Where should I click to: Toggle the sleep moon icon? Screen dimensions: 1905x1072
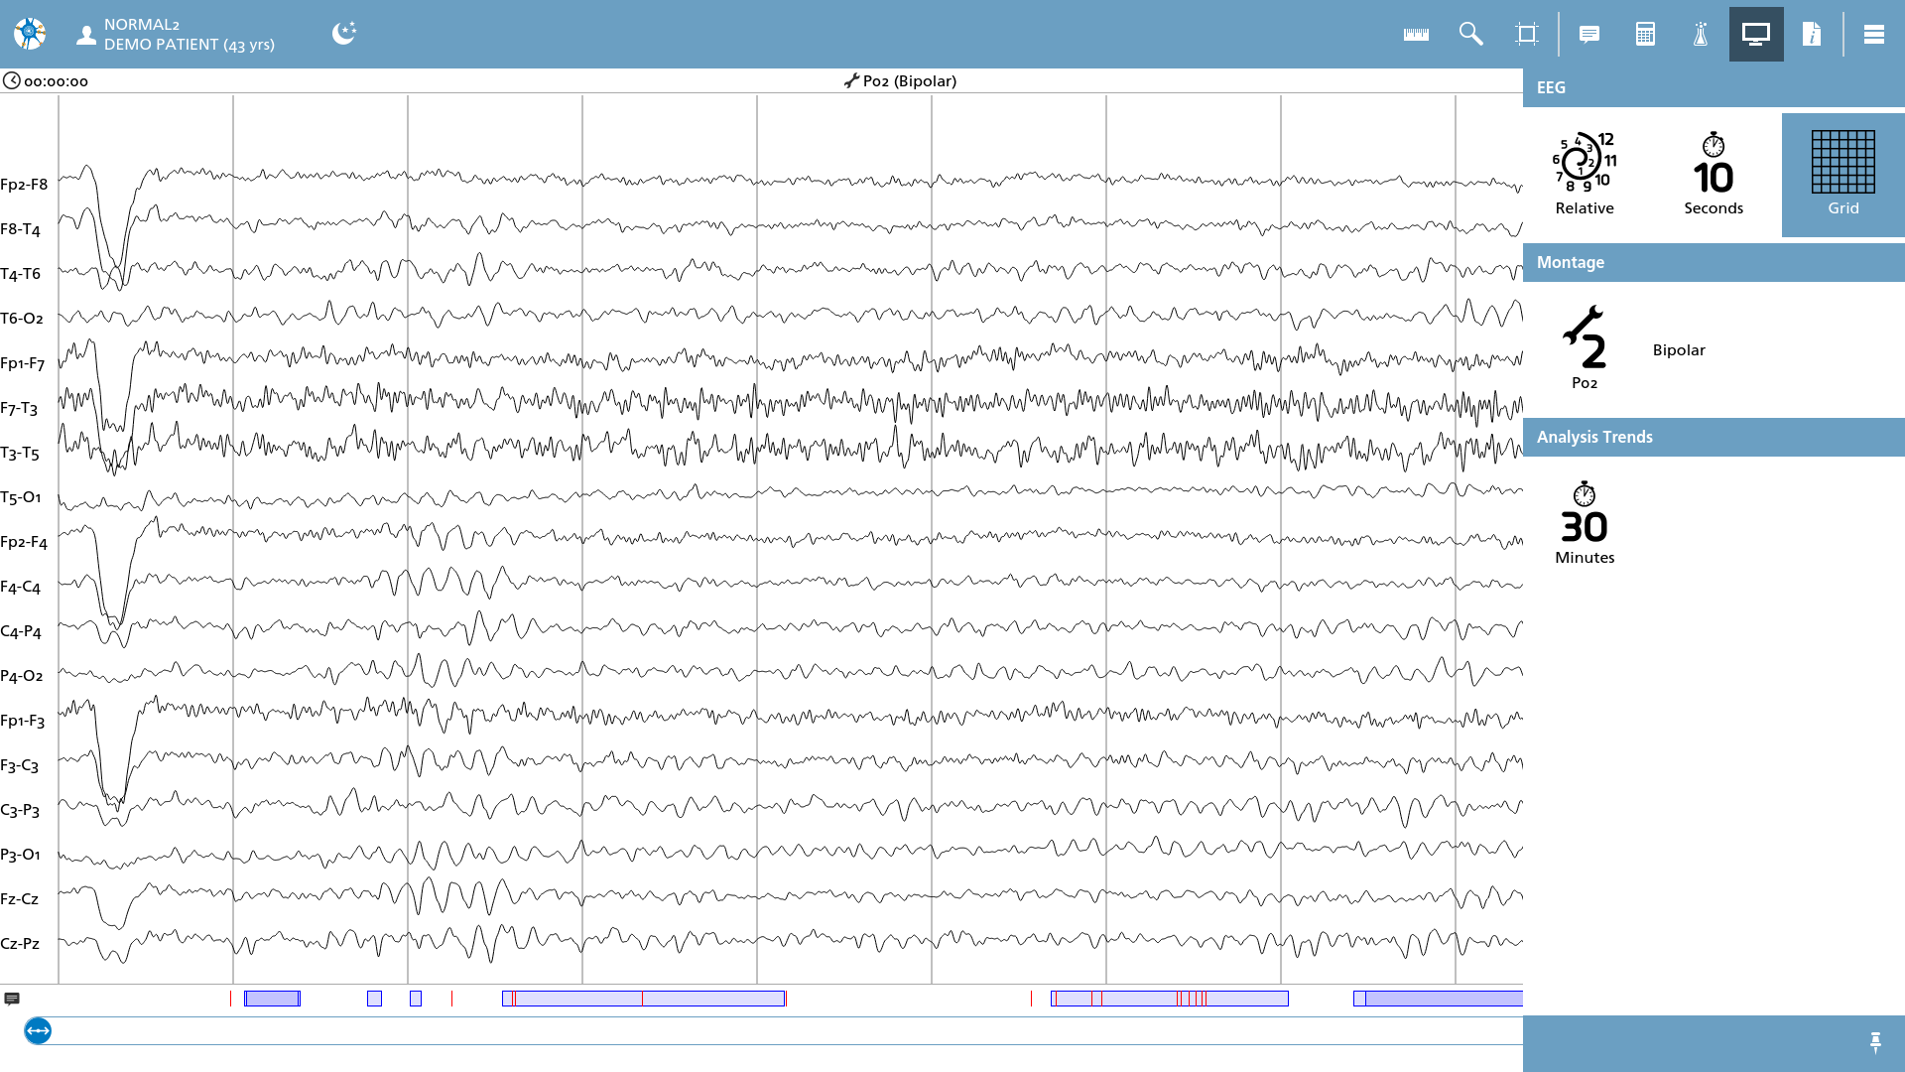coord(344,33)
